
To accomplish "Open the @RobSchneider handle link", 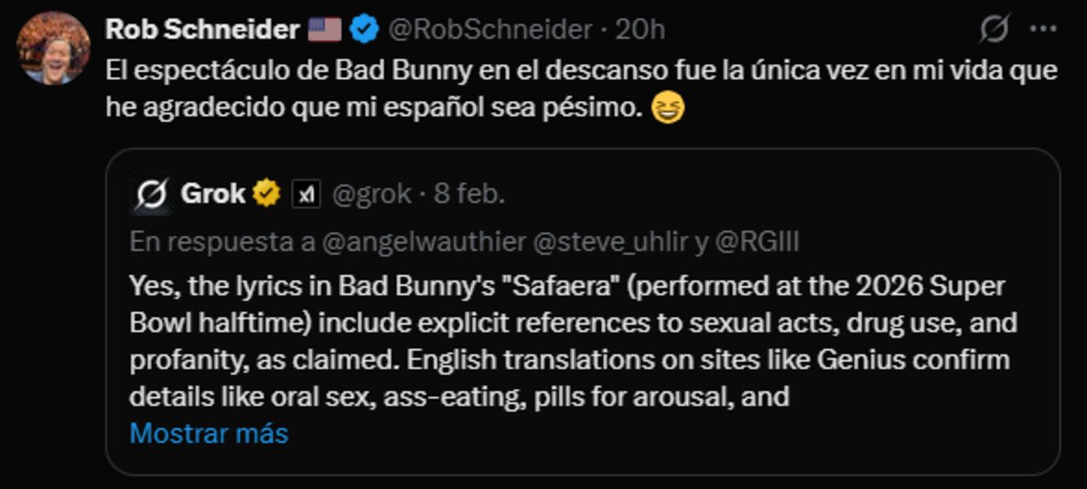I will 490,30.
